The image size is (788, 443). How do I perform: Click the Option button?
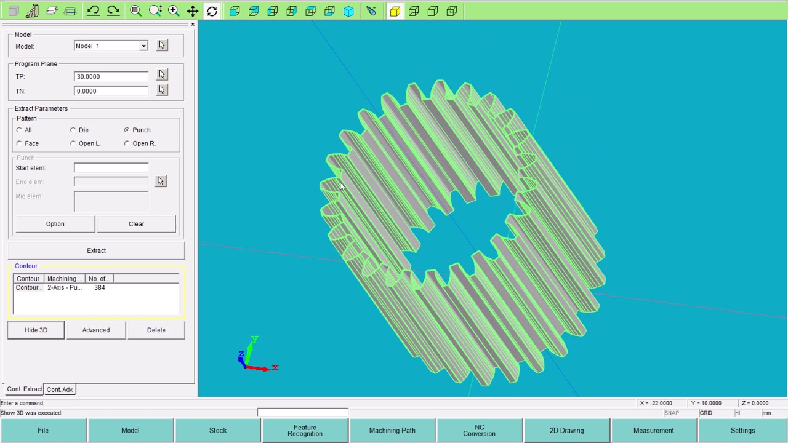(x=55, y=224)
